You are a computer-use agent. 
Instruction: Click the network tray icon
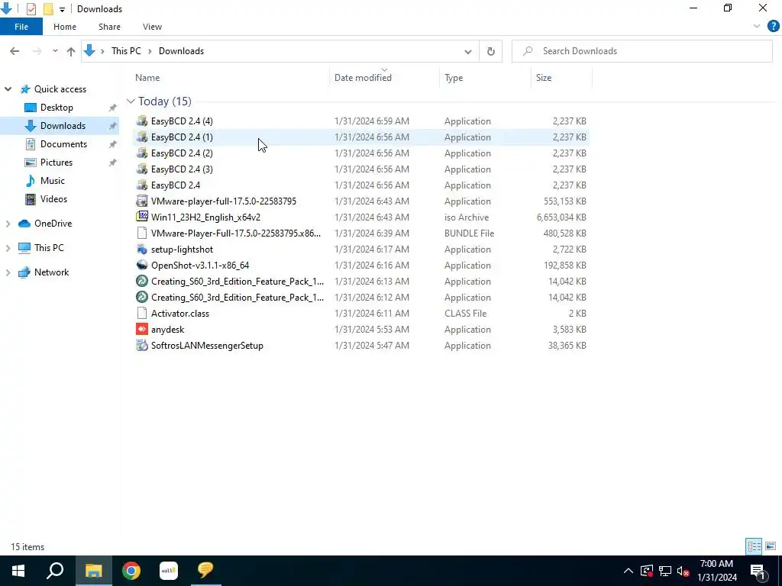(x=665, y=571)
